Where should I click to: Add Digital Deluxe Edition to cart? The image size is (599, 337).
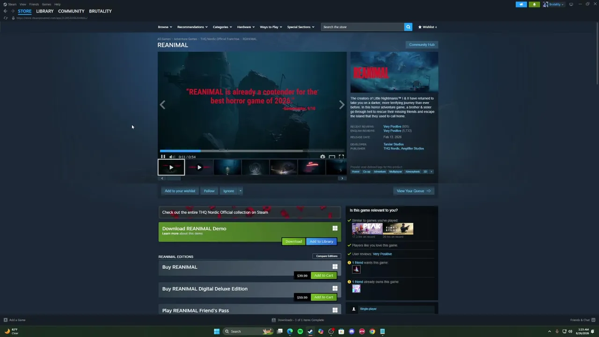323,297
